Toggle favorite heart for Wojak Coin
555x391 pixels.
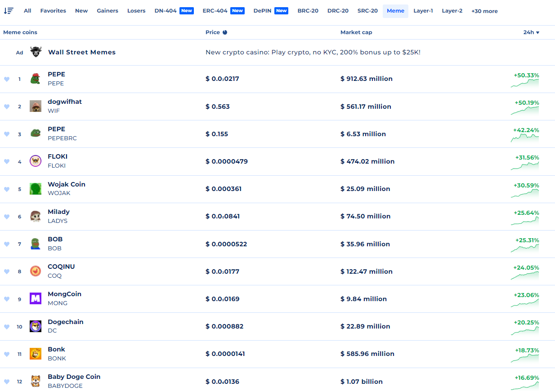point(7,189)
